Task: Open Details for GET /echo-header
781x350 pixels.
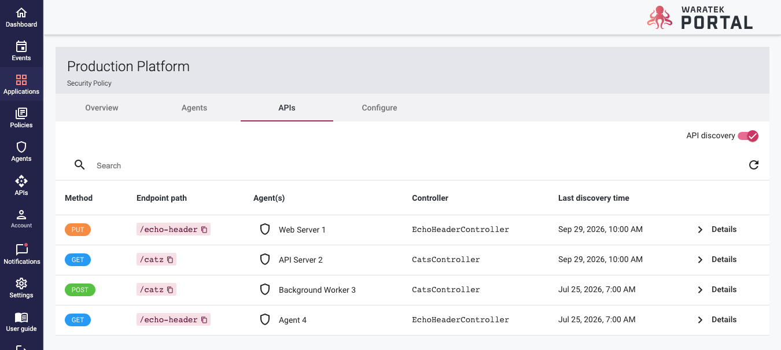Action: click(724, 320)
